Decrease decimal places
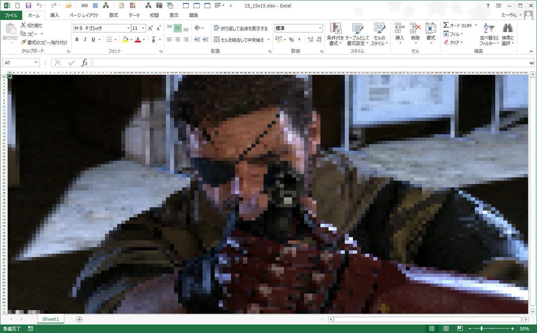The image size is (537, 333). pyautogui.click(x=318, y=40)
